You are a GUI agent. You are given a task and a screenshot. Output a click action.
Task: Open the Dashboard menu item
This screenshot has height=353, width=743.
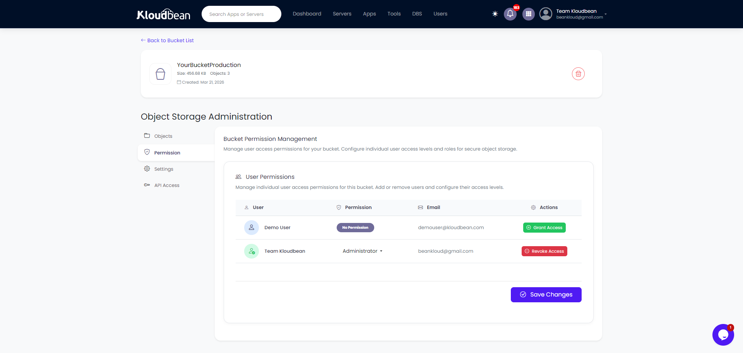[x=307, y=14]
